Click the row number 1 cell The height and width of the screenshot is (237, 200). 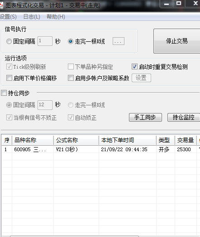(7, 149)
